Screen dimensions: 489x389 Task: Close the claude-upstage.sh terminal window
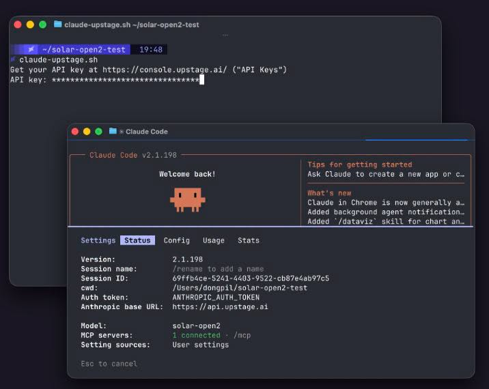pos(18,25)
